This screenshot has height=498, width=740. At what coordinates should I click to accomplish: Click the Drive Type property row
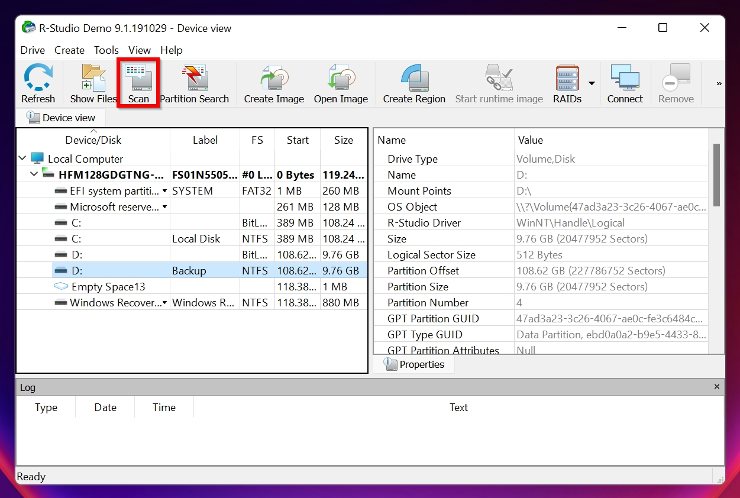[x=541, y=159]
